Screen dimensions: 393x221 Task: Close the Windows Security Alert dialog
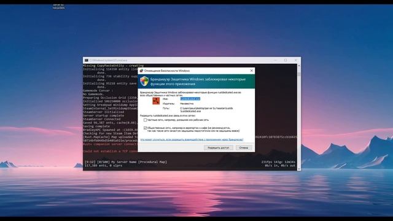(x=251, y=71)
